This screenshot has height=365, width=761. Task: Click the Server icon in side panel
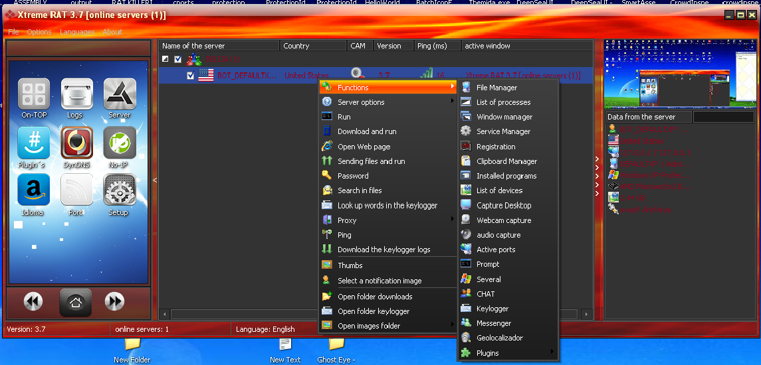point(120,94)
